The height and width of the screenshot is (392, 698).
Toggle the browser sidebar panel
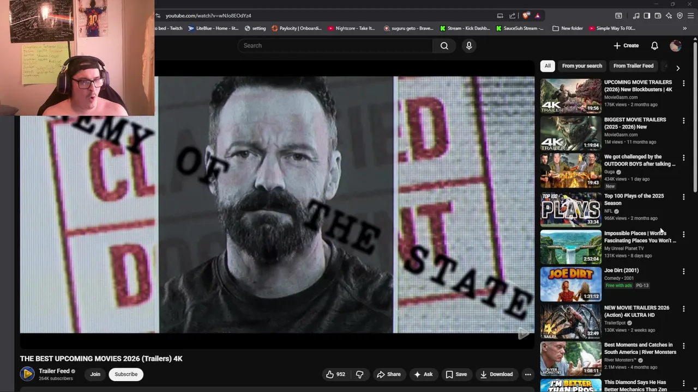click(647, 16)
